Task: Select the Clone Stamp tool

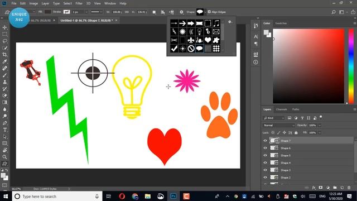Action: point(4,82)
